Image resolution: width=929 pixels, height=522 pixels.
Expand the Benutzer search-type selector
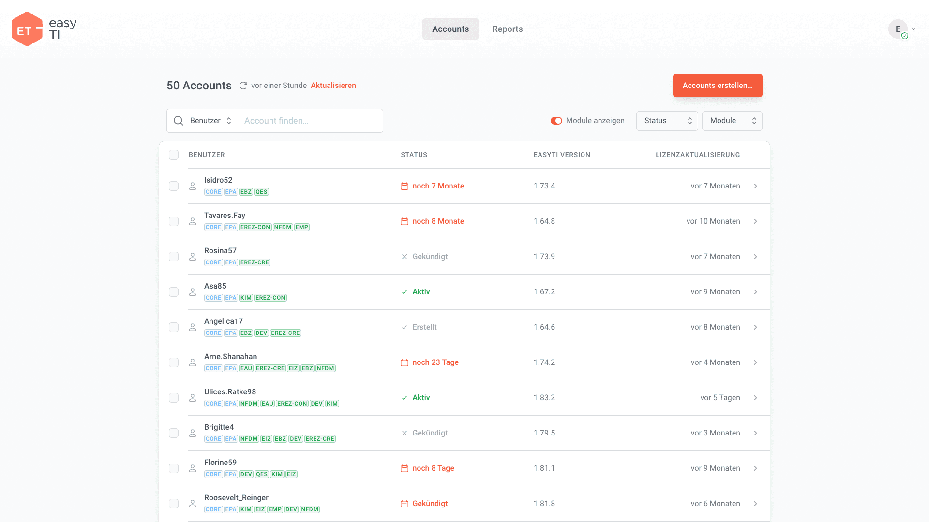[x=210, y=121]
